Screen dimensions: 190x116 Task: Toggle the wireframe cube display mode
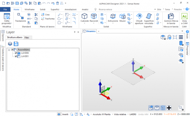pos(157,108)
